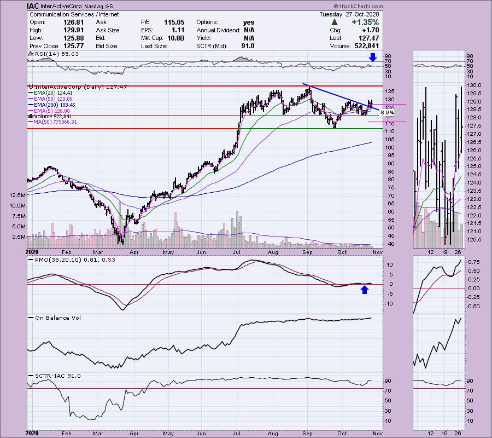
Task: Select the MA(50) 779366.31 legend entry
Action: [56, 122]
